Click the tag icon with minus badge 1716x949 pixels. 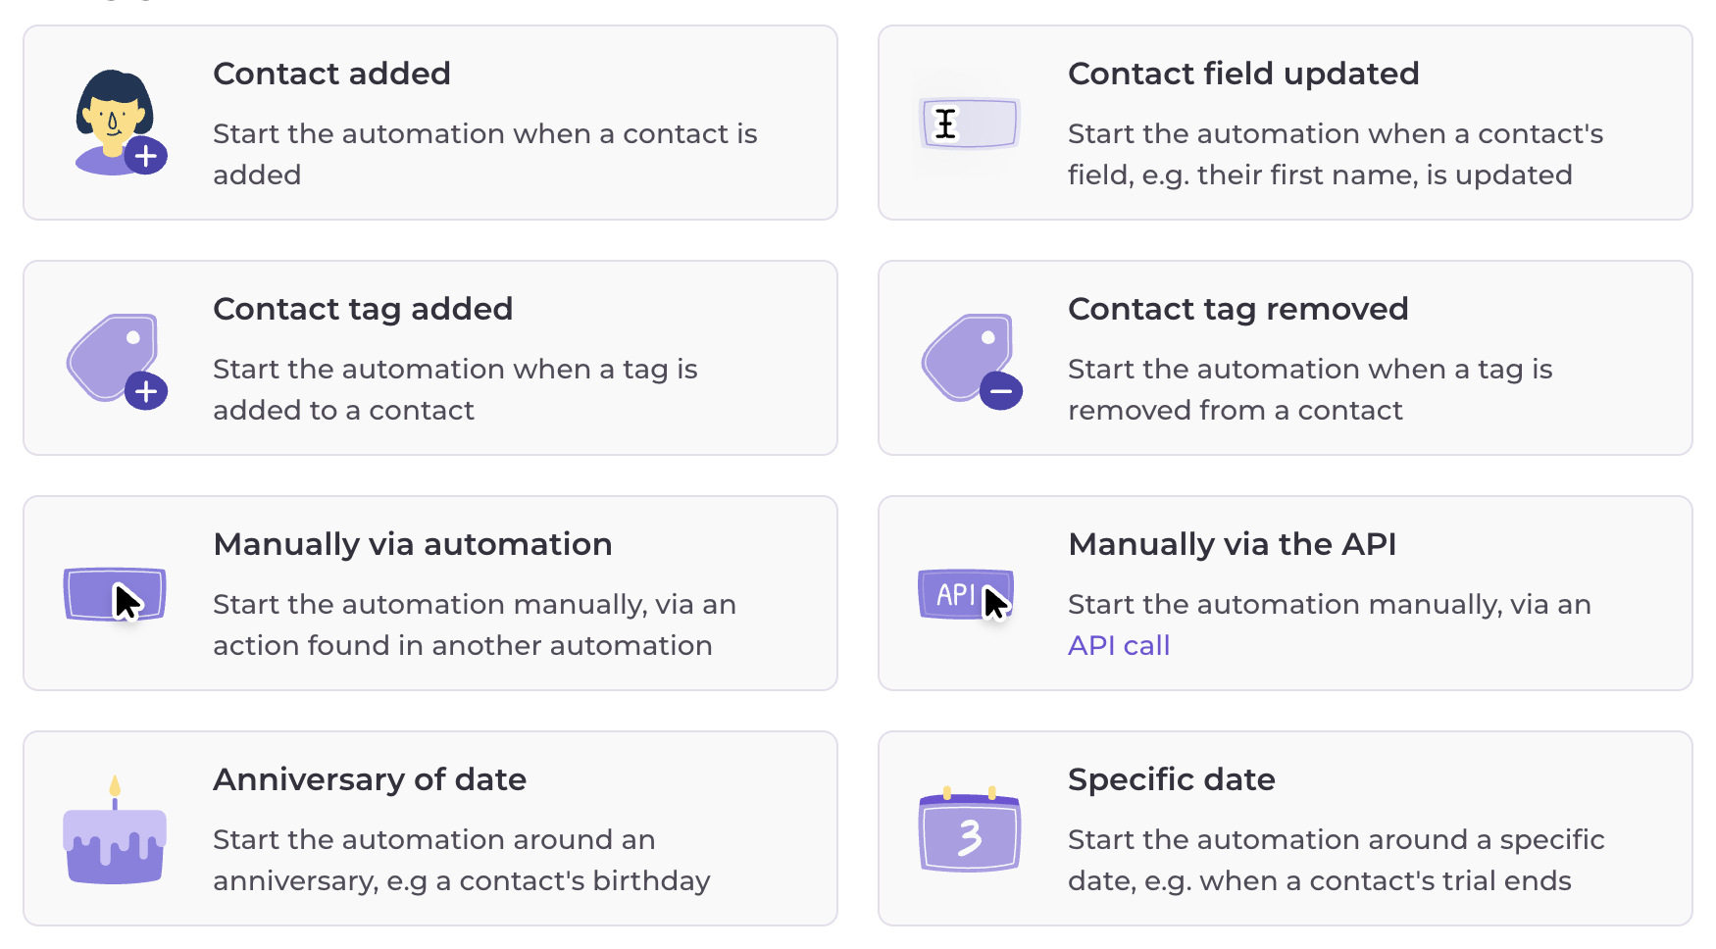coord(972,360)
